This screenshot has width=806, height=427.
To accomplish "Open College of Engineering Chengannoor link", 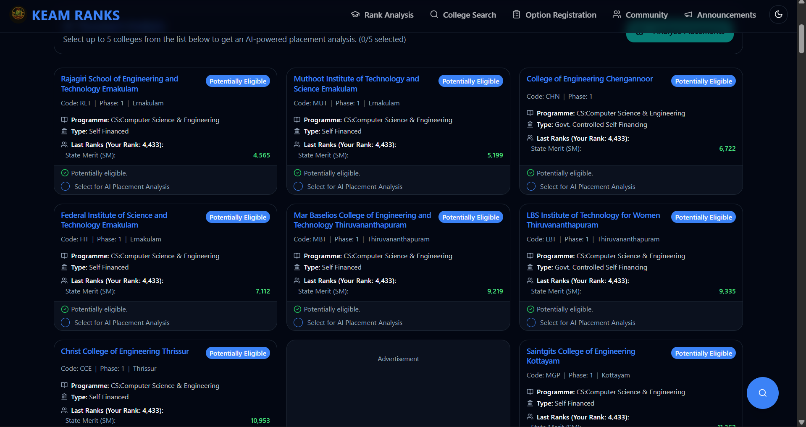I will click(x=589, y=79).
